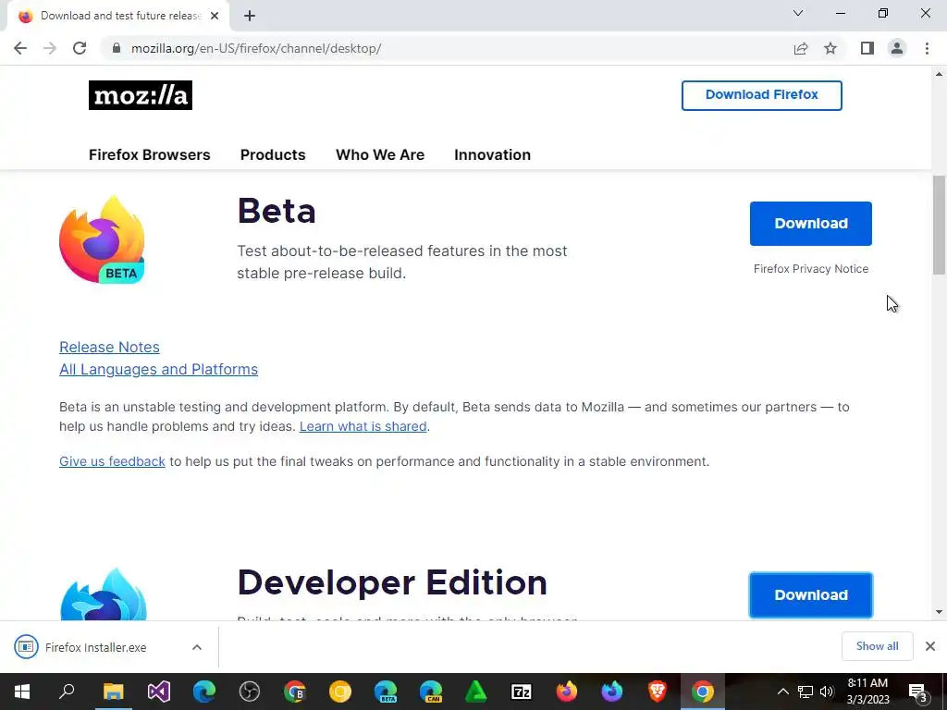Open the Windows notification center

click(918, 692)
